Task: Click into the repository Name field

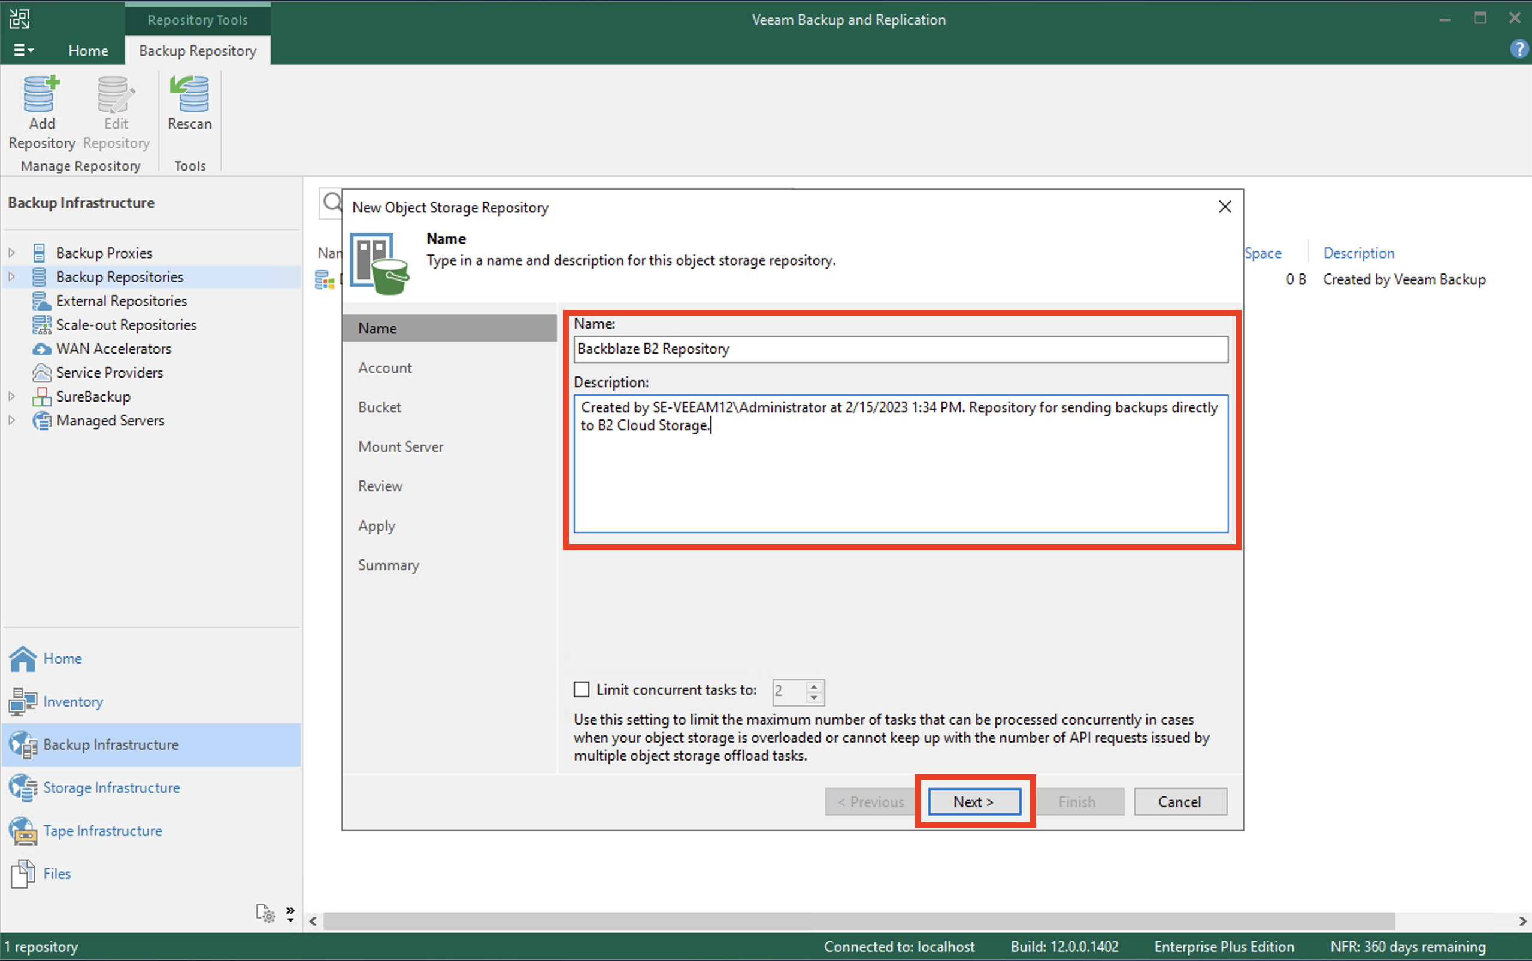Action: click(x=901, y=349)
